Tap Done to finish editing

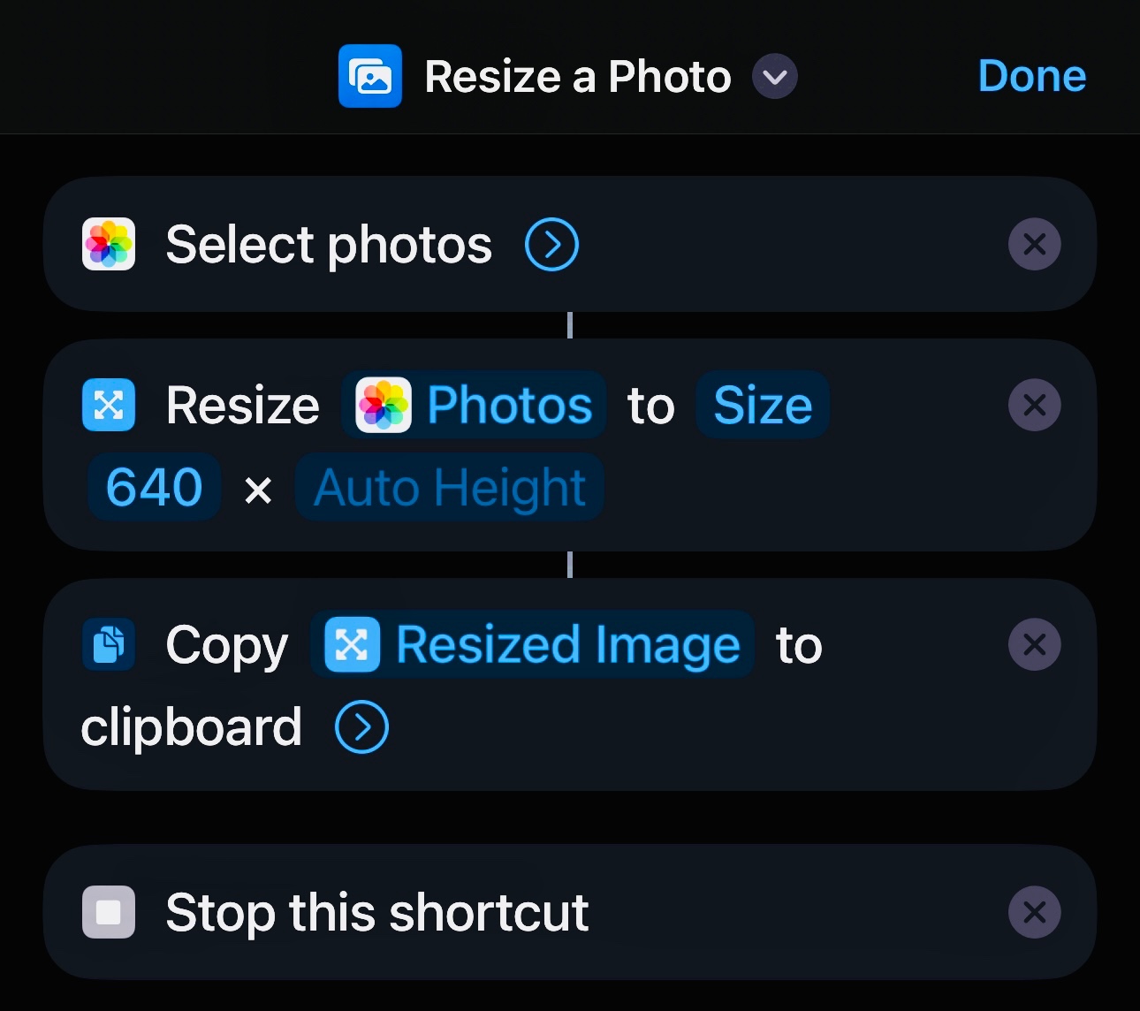coord(1032,76)
